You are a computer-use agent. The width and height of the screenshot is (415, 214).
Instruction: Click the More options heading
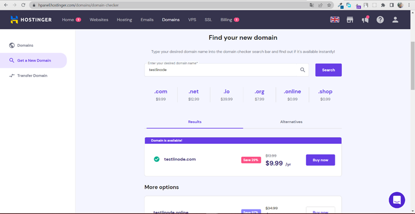(x=162, y=187)
